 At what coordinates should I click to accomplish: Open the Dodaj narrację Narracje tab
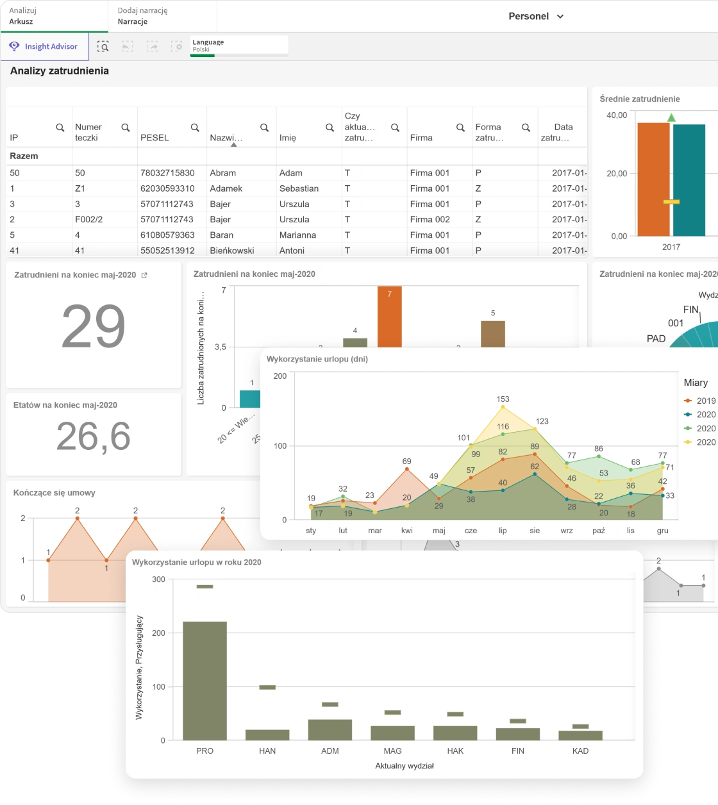coord(162,16)
